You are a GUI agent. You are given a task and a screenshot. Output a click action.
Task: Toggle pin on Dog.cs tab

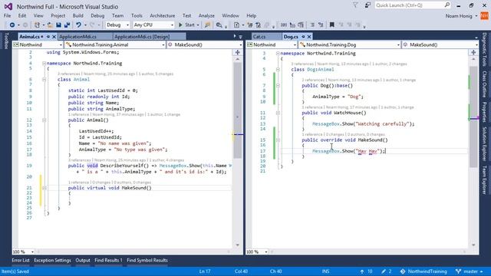(x=303, y=37)
